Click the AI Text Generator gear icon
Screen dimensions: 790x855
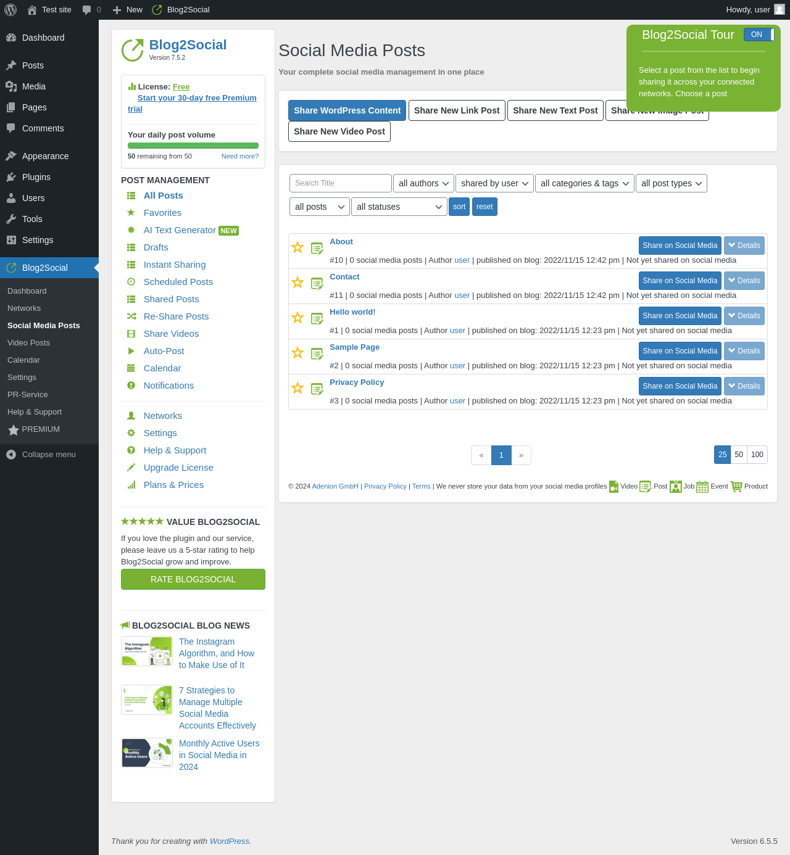tap(131, 230)
